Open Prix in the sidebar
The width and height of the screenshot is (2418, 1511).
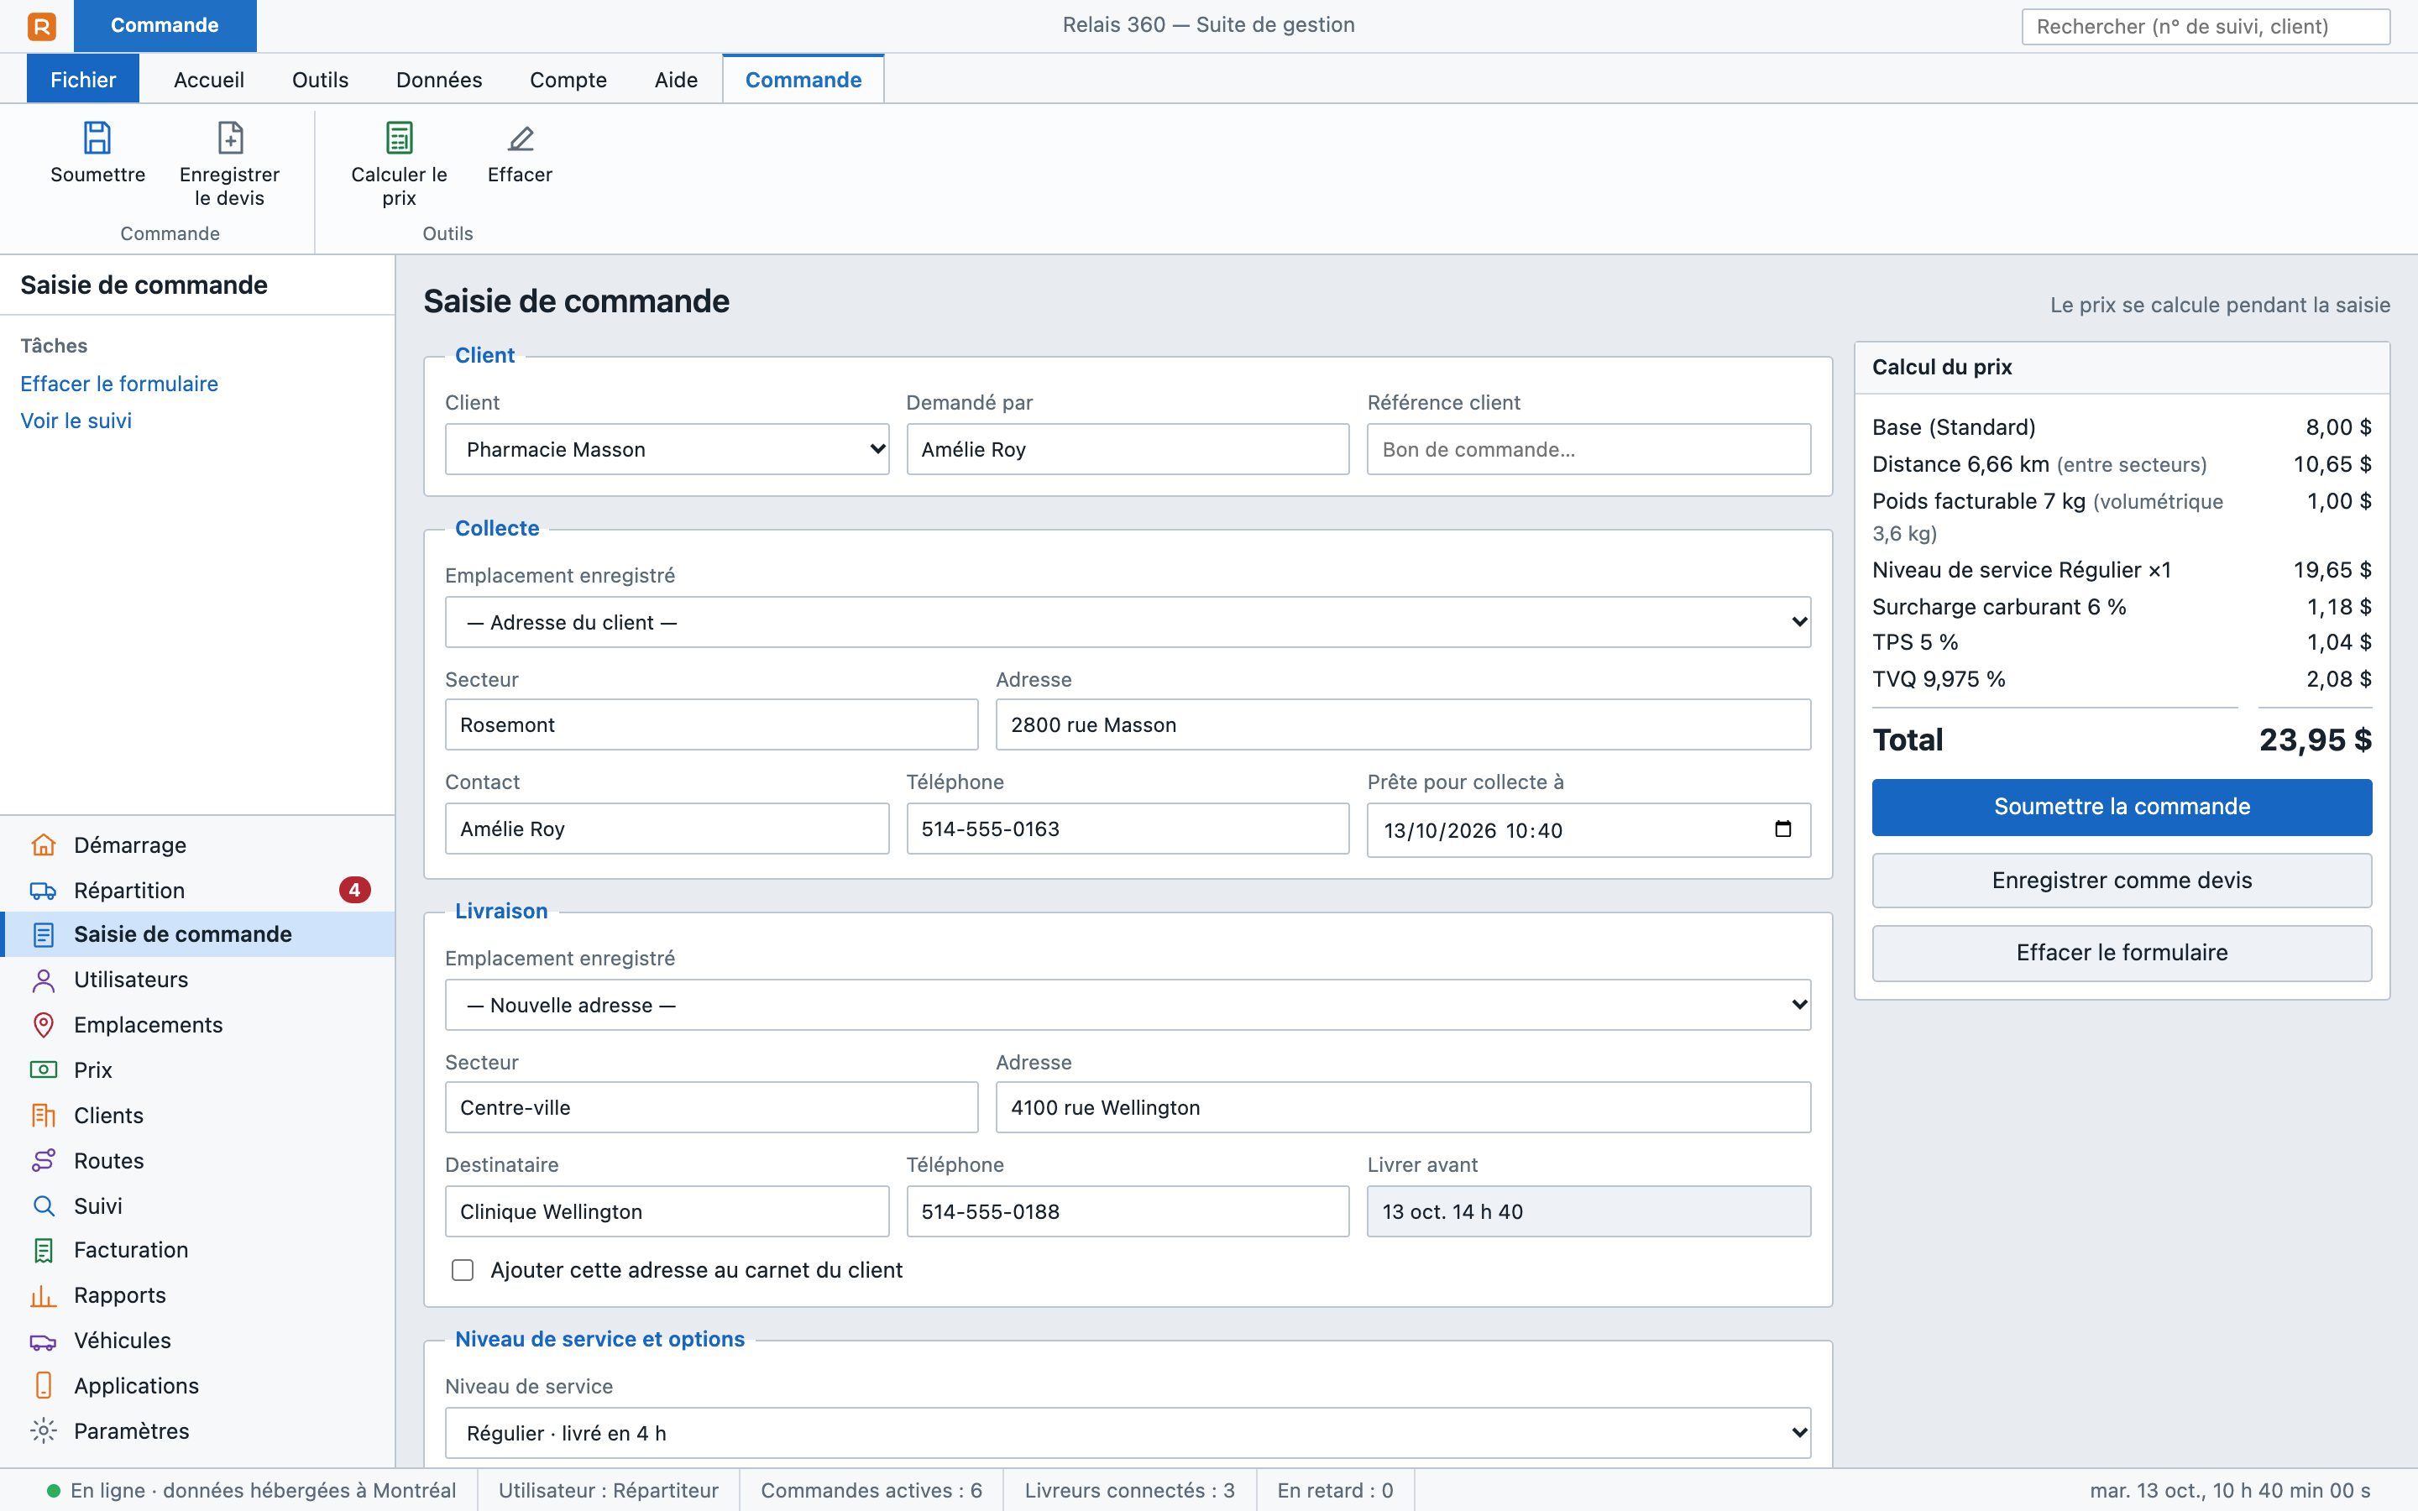198,1069
